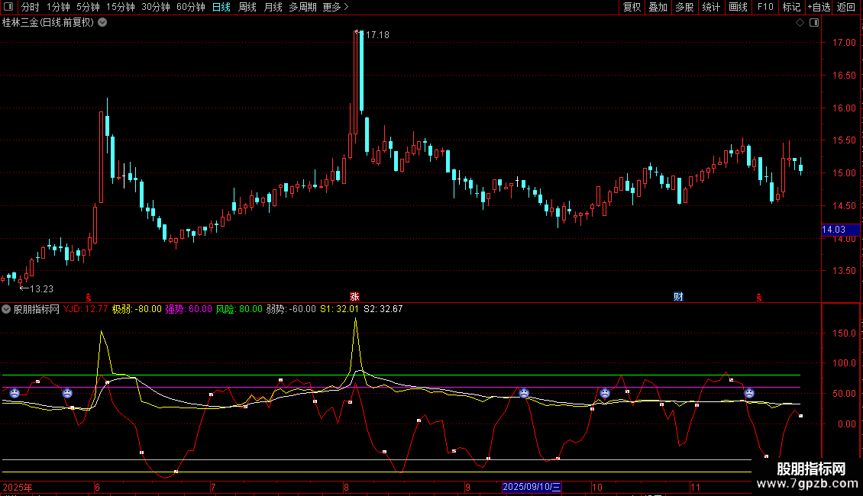Image resolution: width=863 pixels, height=496 pixels.
Task: Click the +自选 add to watchlist button
Action: click(x=818, y=7)
